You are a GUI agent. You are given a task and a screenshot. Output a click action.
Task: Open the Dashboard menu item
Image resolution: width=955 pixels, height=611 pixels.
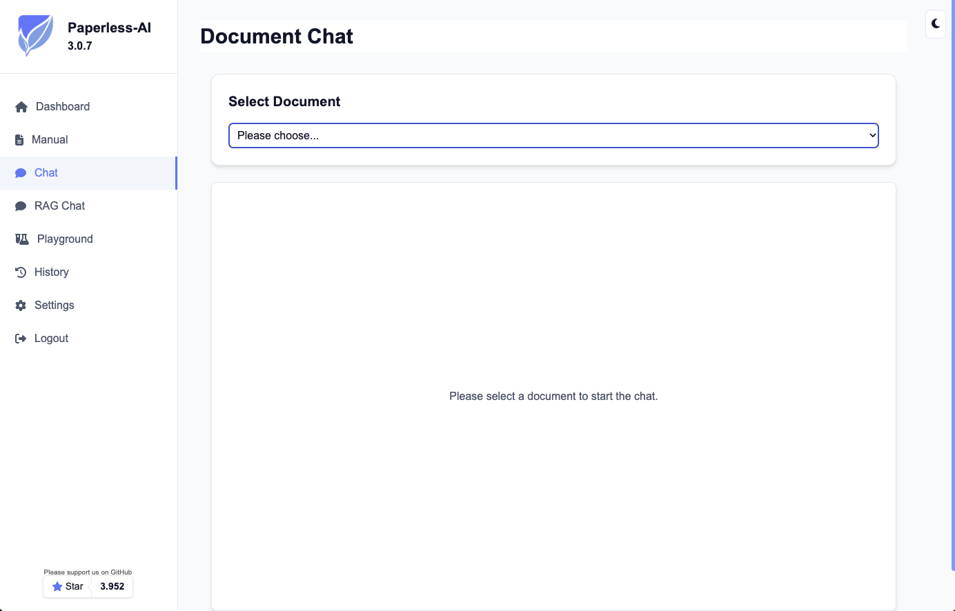88,107
